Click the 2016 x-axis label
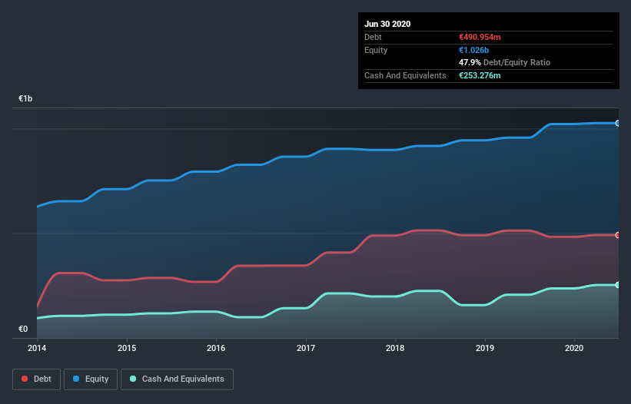Image resolution: width=631 pixels, height=404 pixels. pos(216,348)
